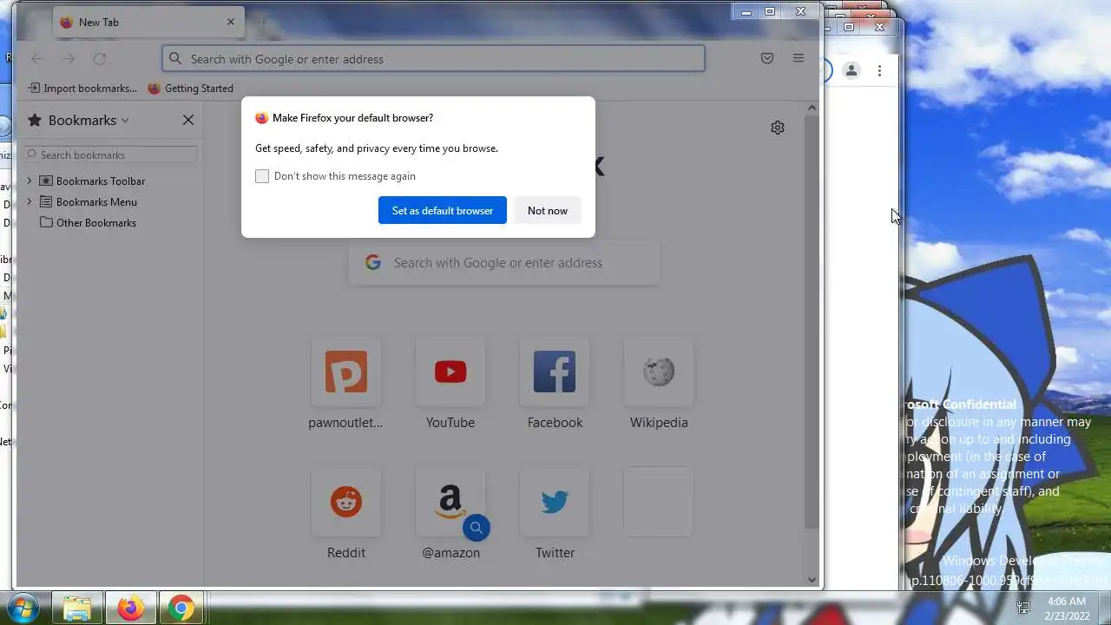Click the vertical scrollbar thumb
The height and width of the screenshot is (625, 1111).
point(812,321)
